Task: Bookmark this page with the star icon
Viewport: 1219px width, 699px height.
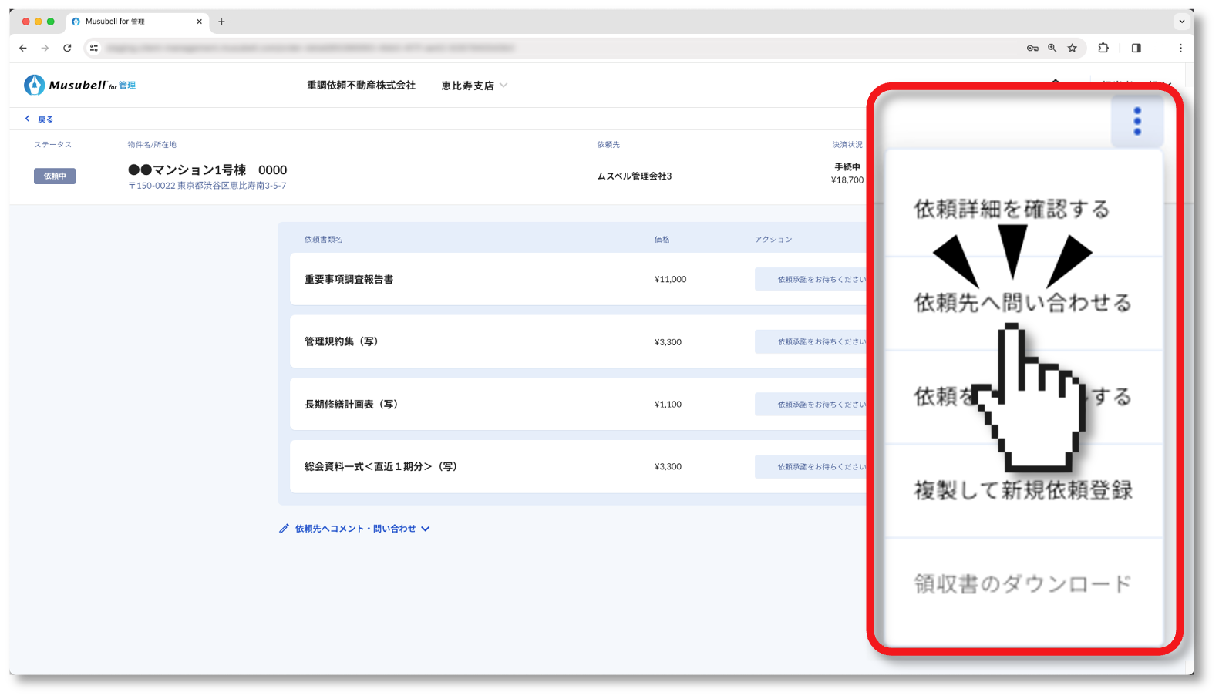Action: 1072,48
